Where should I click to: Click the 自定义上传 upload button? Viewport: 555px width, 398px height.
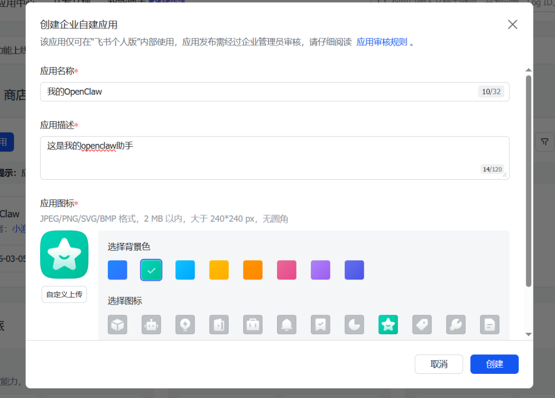(x=64, y=294)
